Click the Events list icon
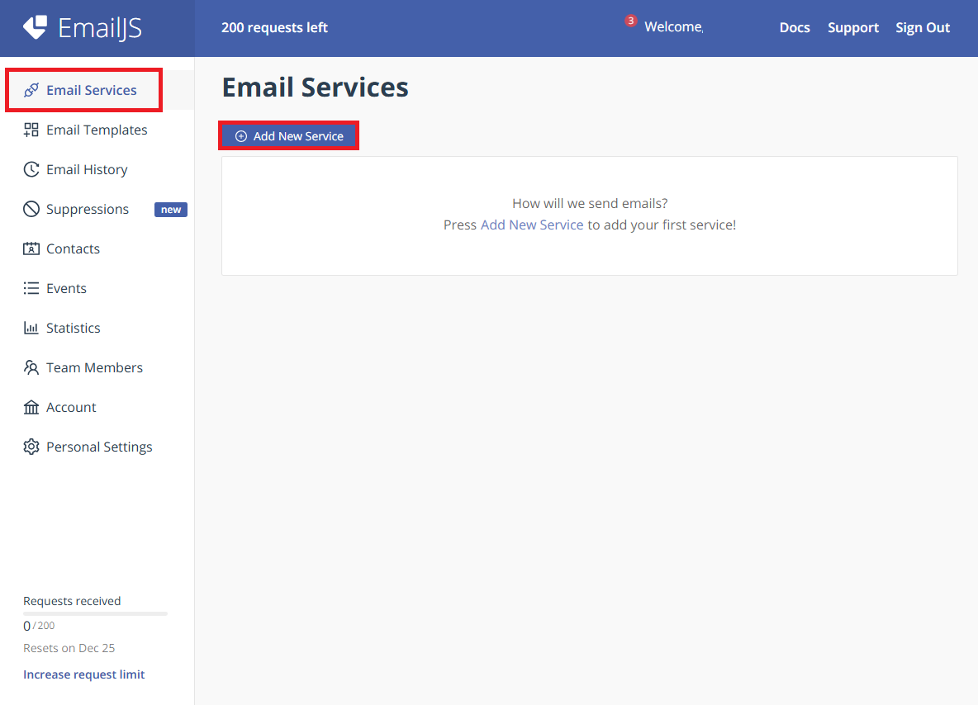Screen dimensions: 978x705 [31, 288]
